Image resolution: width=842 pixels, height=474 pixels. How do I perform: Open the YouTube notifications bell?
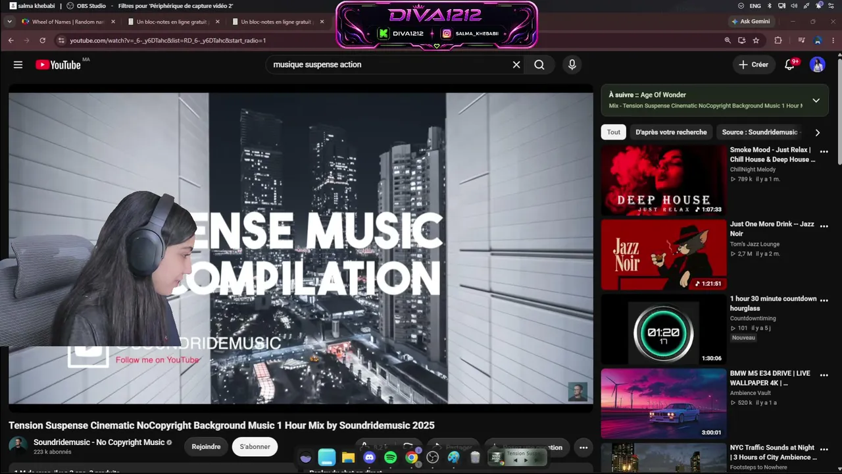790,65
